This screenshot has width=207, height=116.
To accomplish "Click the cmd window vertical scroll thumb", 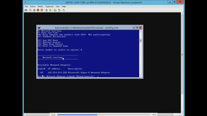I will [140, 41].
